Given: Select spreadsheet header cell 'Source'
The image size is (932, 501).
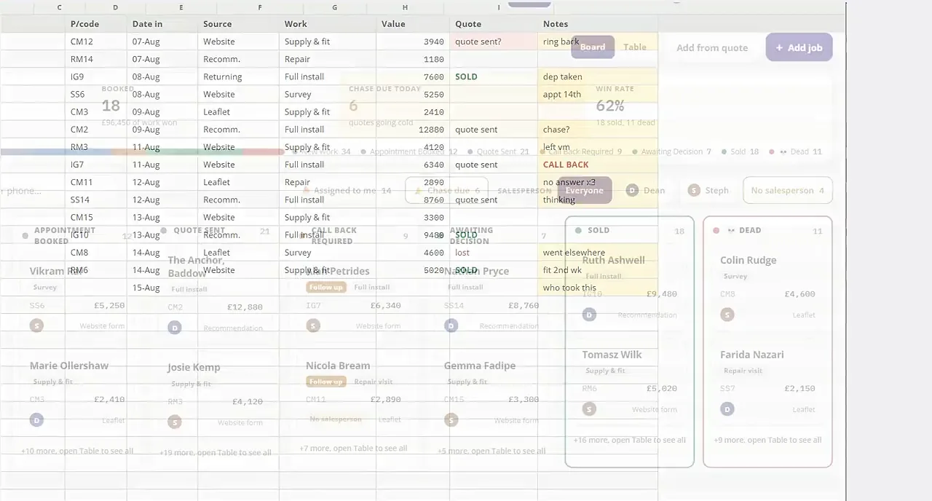Looking at the screenshot, I should click(239, 24).
